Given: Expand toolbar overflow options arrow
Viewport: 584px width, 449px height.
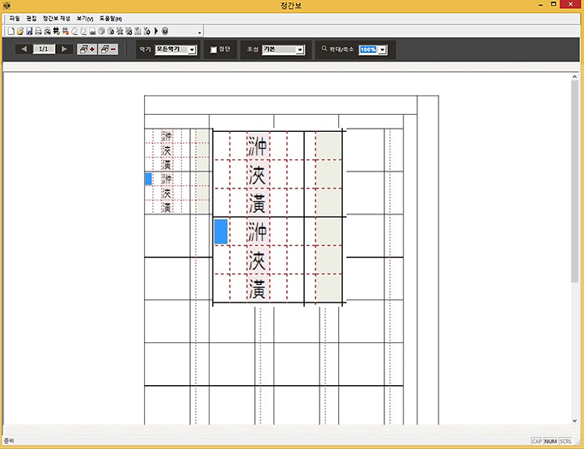Looking at the screenshot, I should [200, 33].
